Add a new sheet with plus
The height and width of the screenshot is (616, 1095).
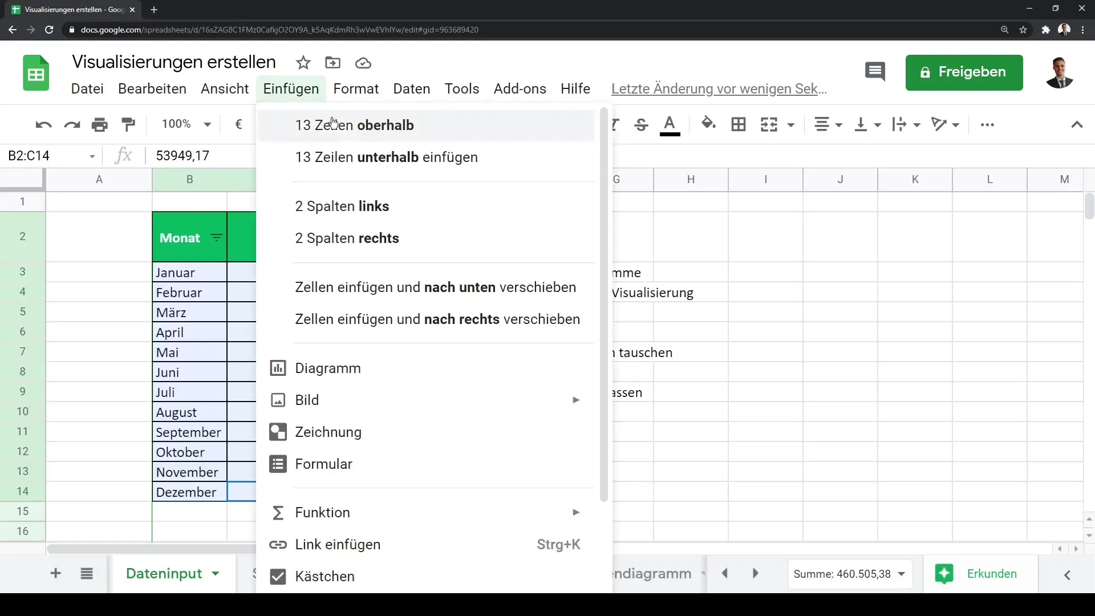click(x=55, y=574)
